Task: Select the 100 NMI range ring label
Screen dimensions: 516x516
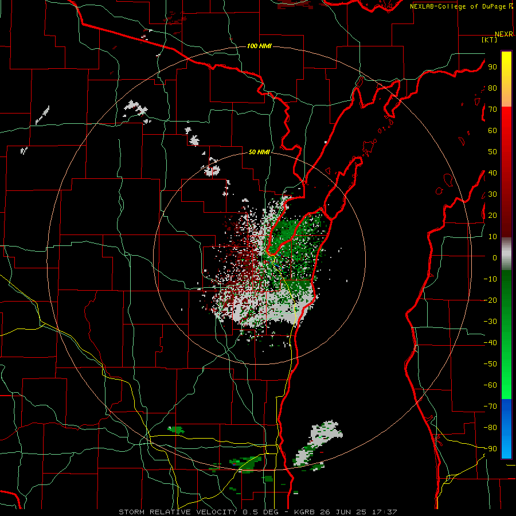Action: coord(259,46)
